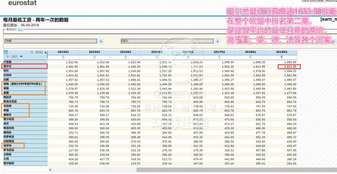This screenshot has height=174, width=337.
Task: Sort by the 2015S1 column sort arrows
Action: point(63,57)
